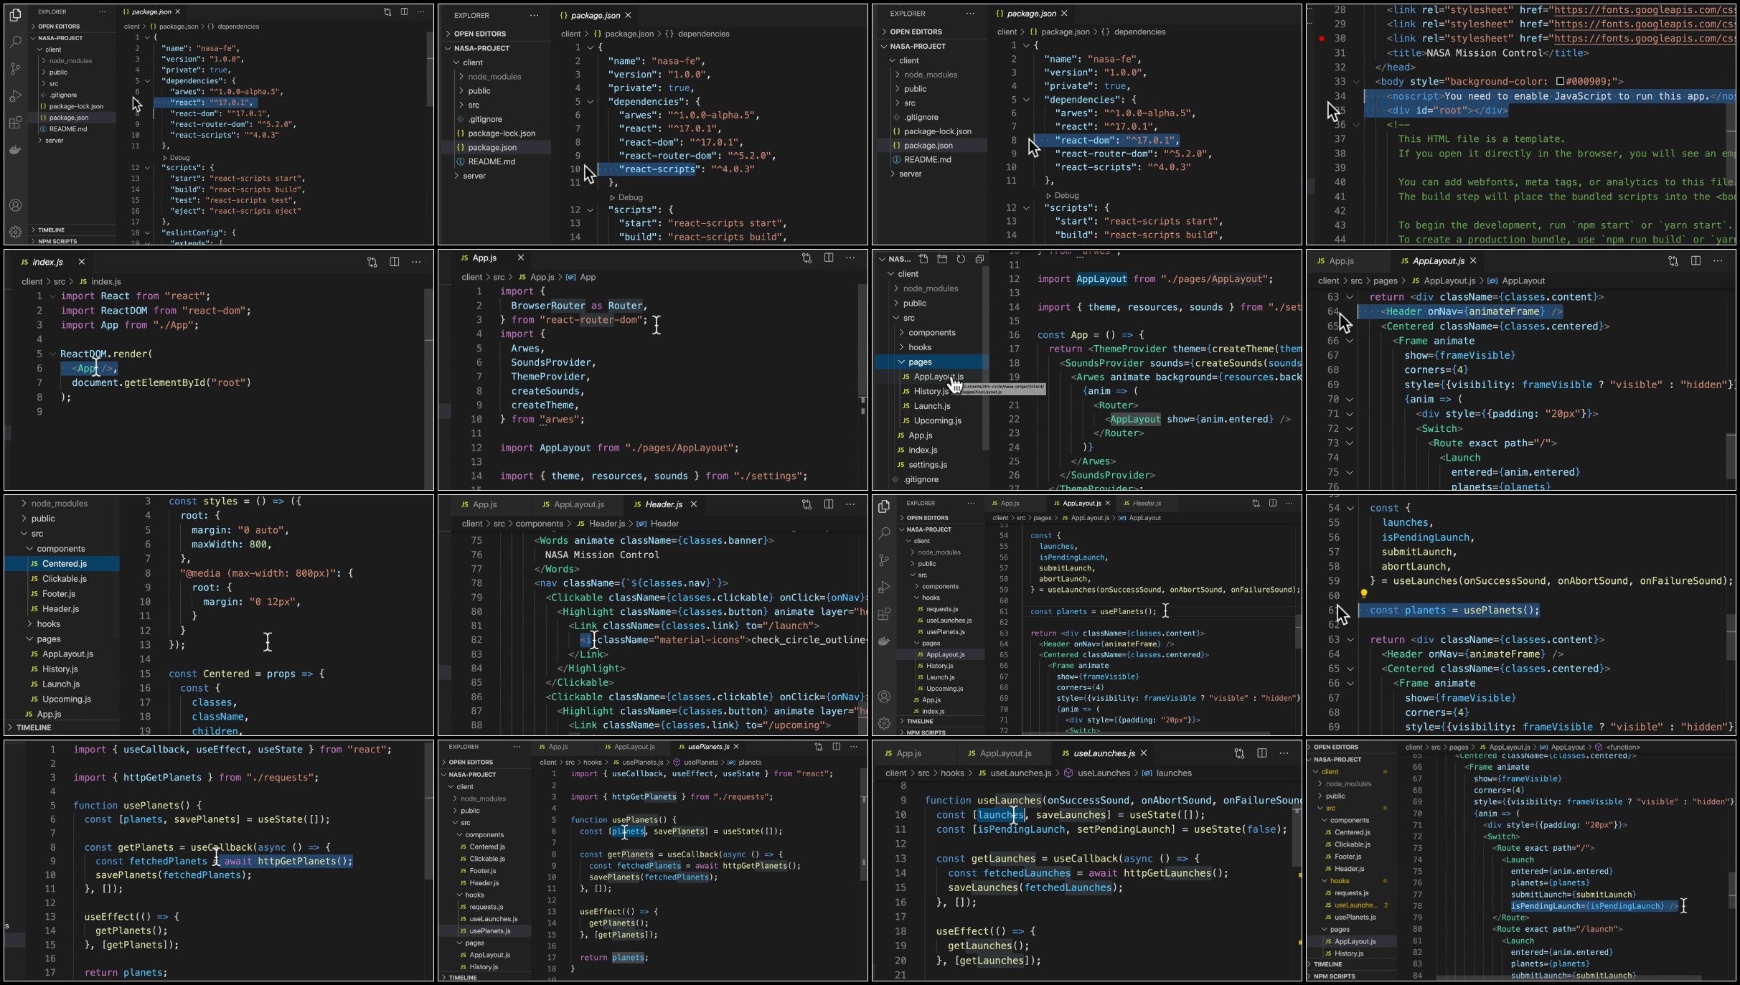Split the editor in the index.js tab bar
Screen dimensions: 1740x985
[x=394, y=262]
